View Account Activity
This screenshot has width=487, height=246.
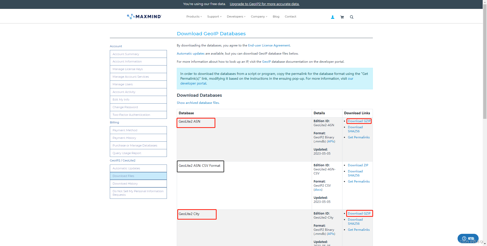[138, 92]
